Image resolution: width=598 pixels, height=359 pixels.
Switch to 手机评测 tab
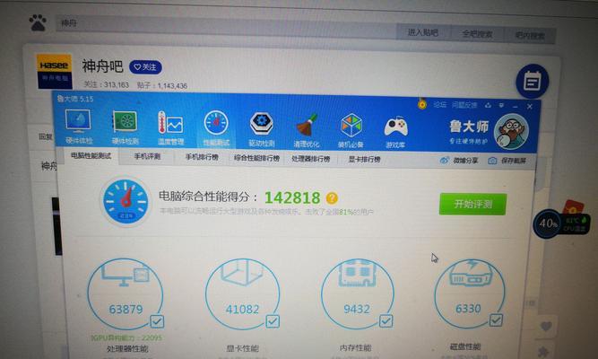pyautogui.click(x=147, y=156)
